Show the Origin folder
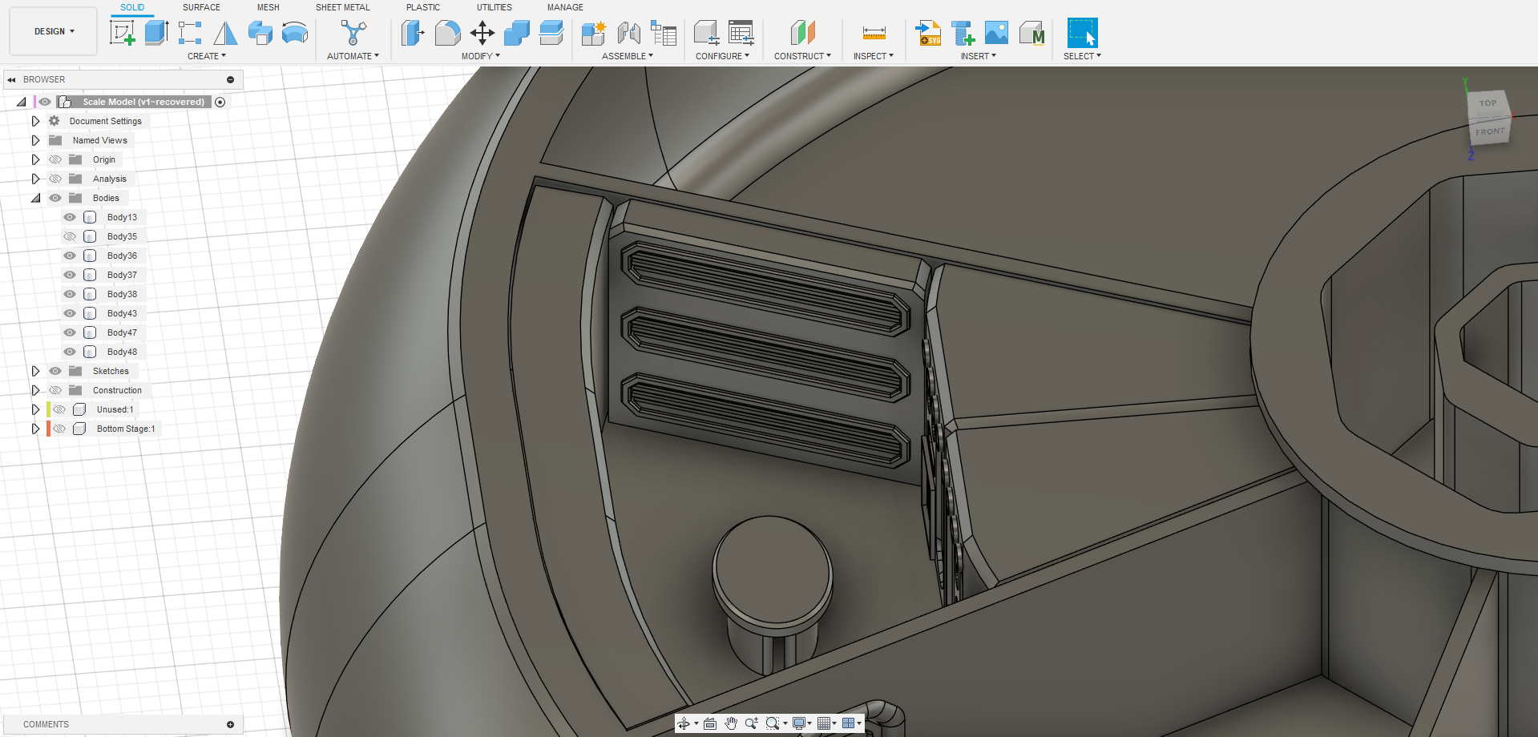Screen dimensions: 1538x737 (55, 159)
